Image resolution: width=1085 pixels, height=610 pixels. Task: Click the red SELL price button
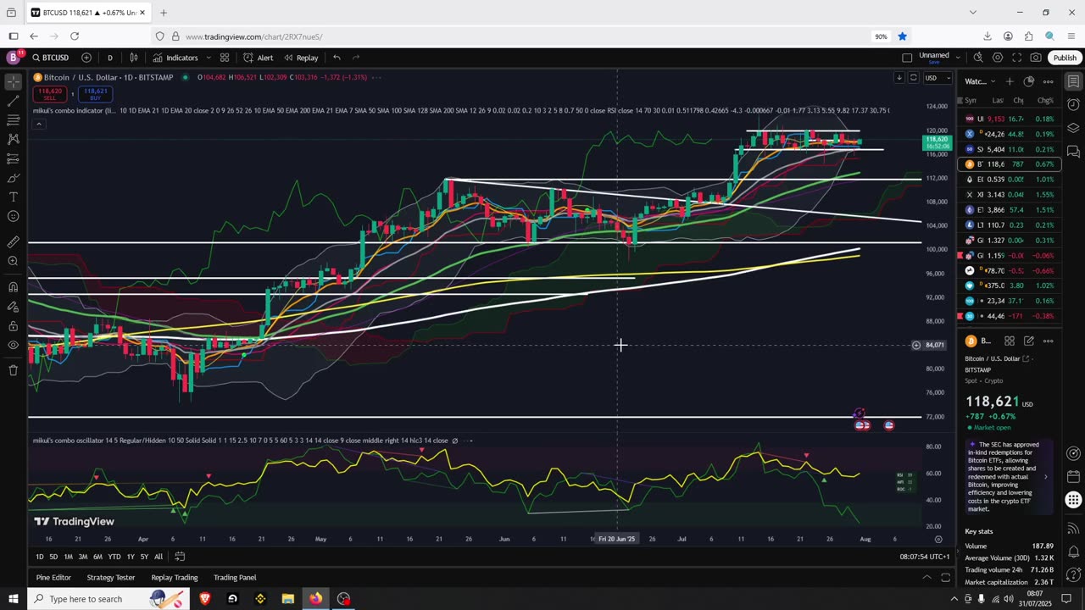pyautogui.click(x=50, y=93)
